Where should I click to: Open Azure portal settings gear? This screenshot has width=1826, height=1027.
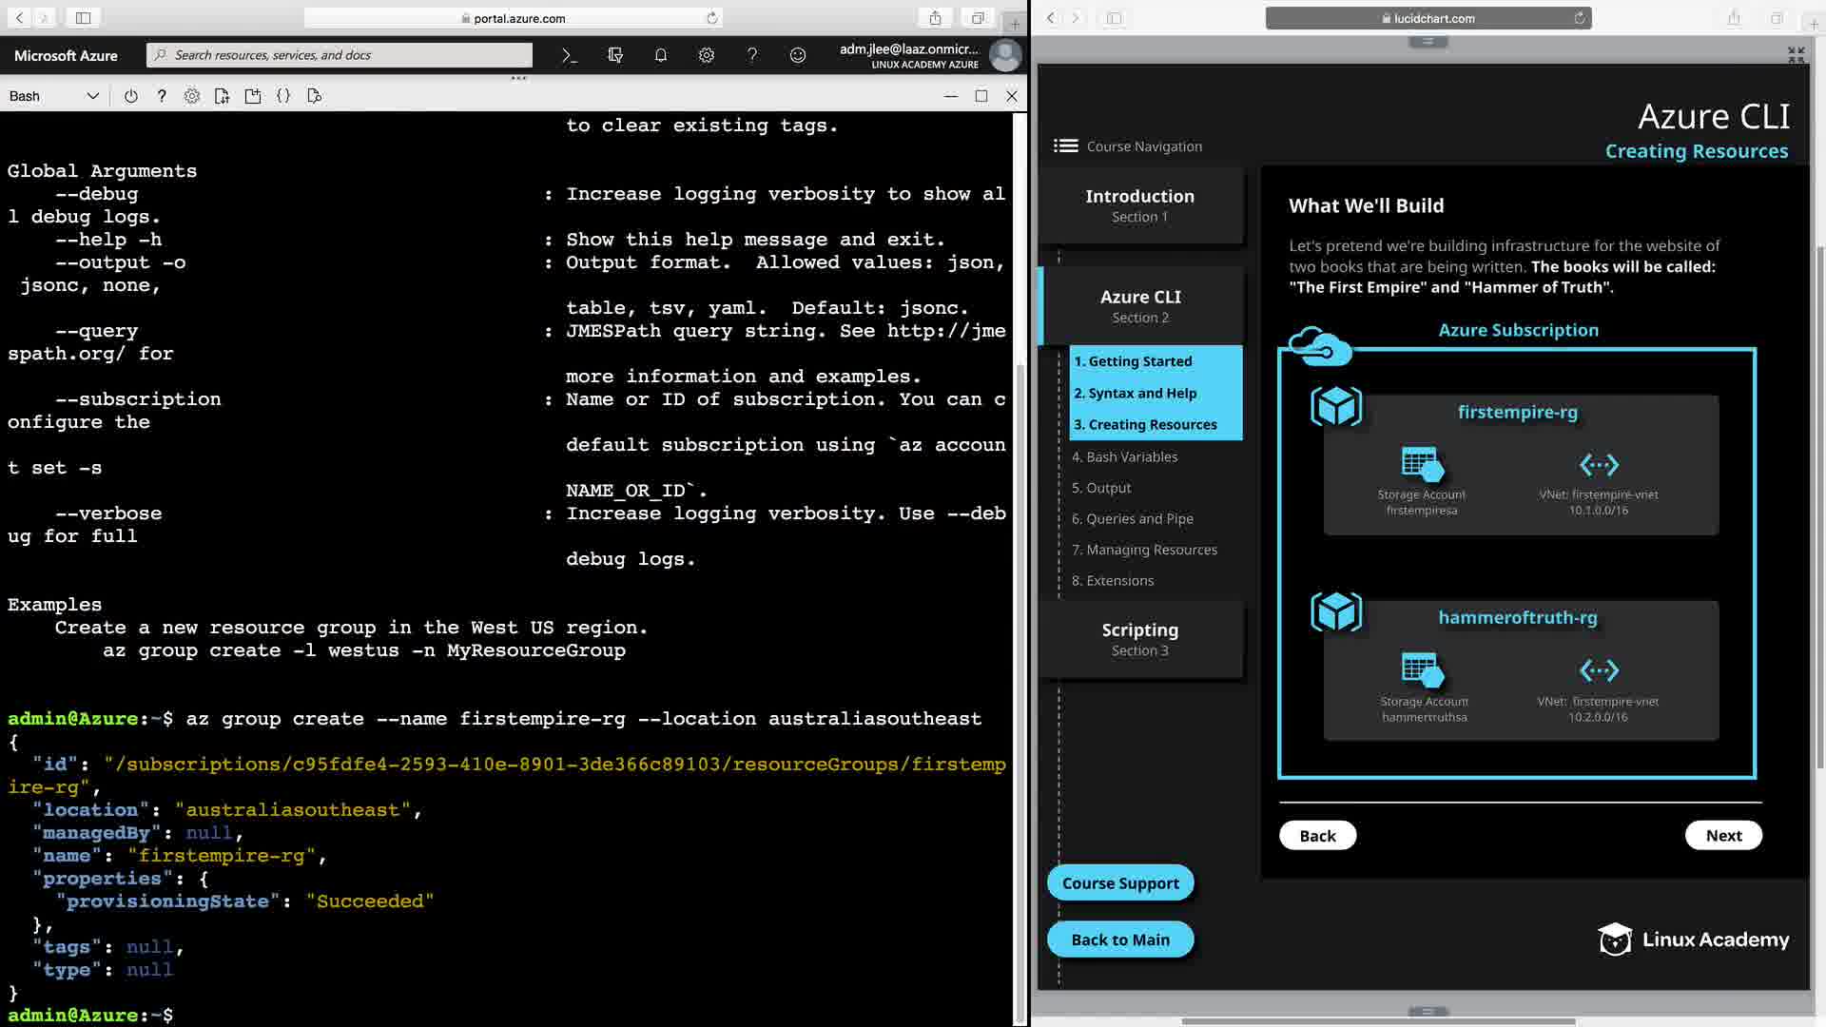coord(707,55)
